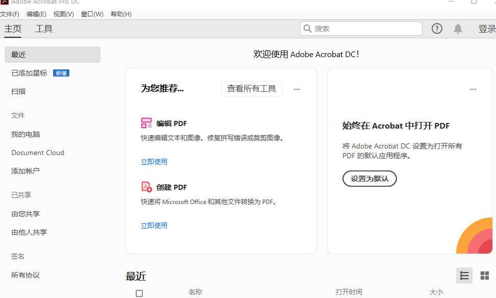496x298 pixels.
Task: Select 我的电脑 in the sidebar
Action: coord(26,134)
